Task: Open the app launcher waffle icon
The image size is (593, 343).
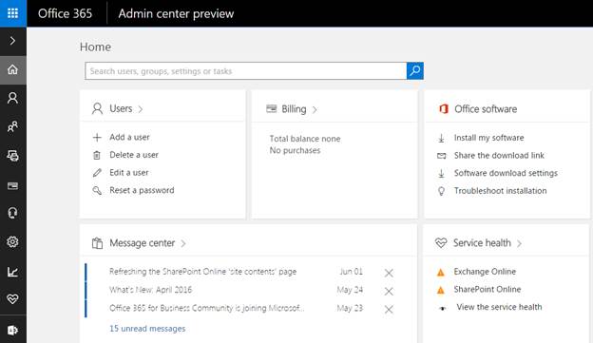Action: pyautogui.click(x=13, y=13)
